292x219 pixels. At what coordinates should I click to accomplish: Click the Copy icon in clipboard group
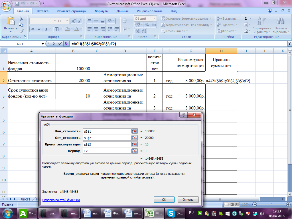21,25
